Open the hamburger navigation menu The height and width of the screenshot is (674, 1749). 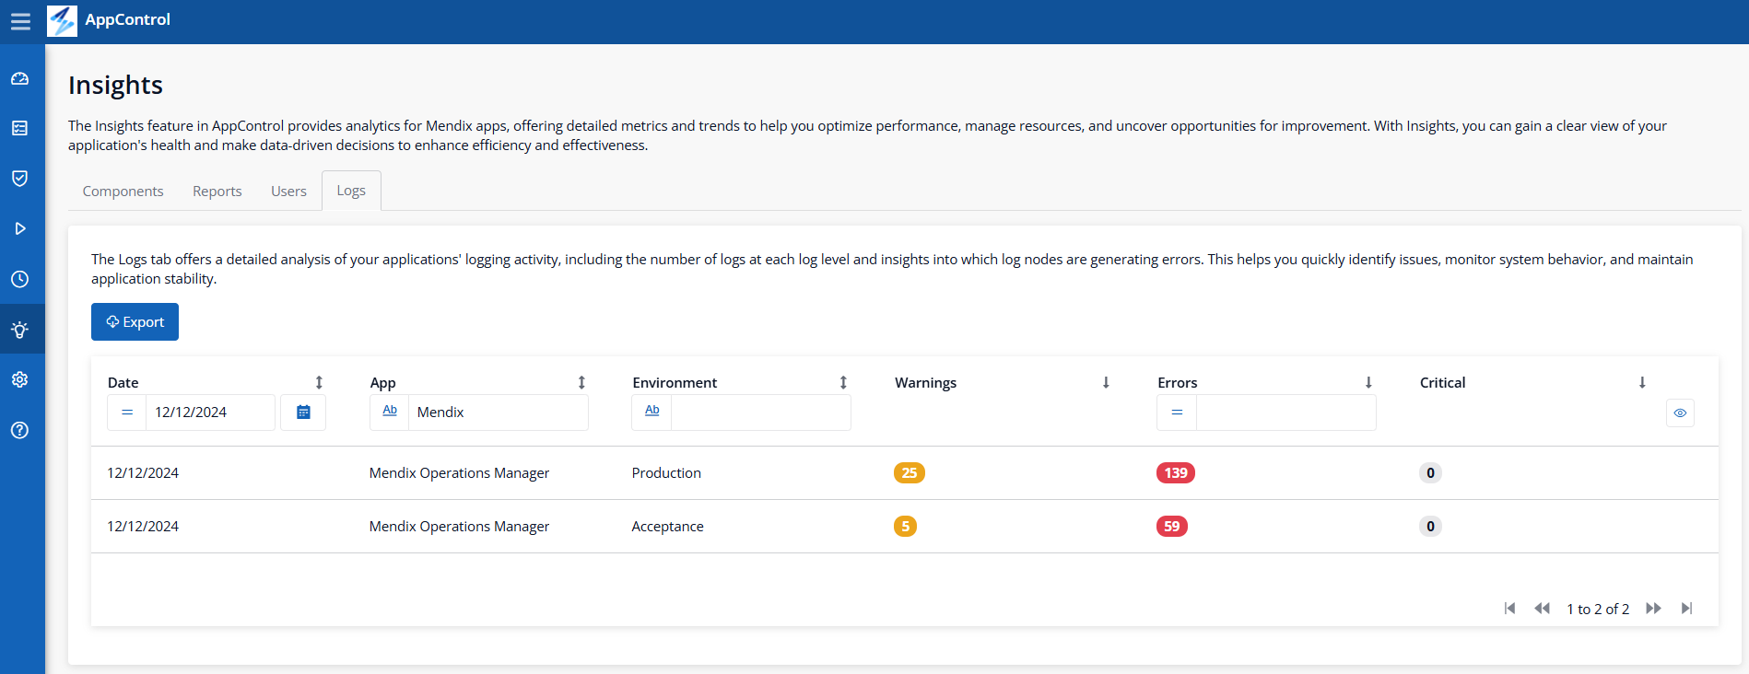(x=20, y=20)
